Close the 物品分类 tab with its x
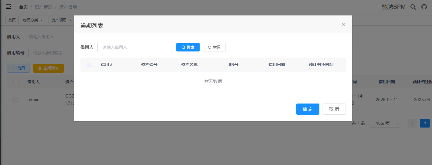The width and height of the screenshot is (432, 165). point(42,20)
